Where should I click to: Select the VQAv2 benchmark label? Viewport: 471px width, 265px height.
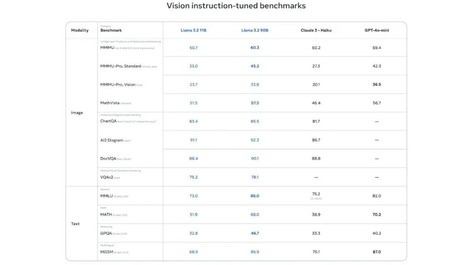point(107,177)
